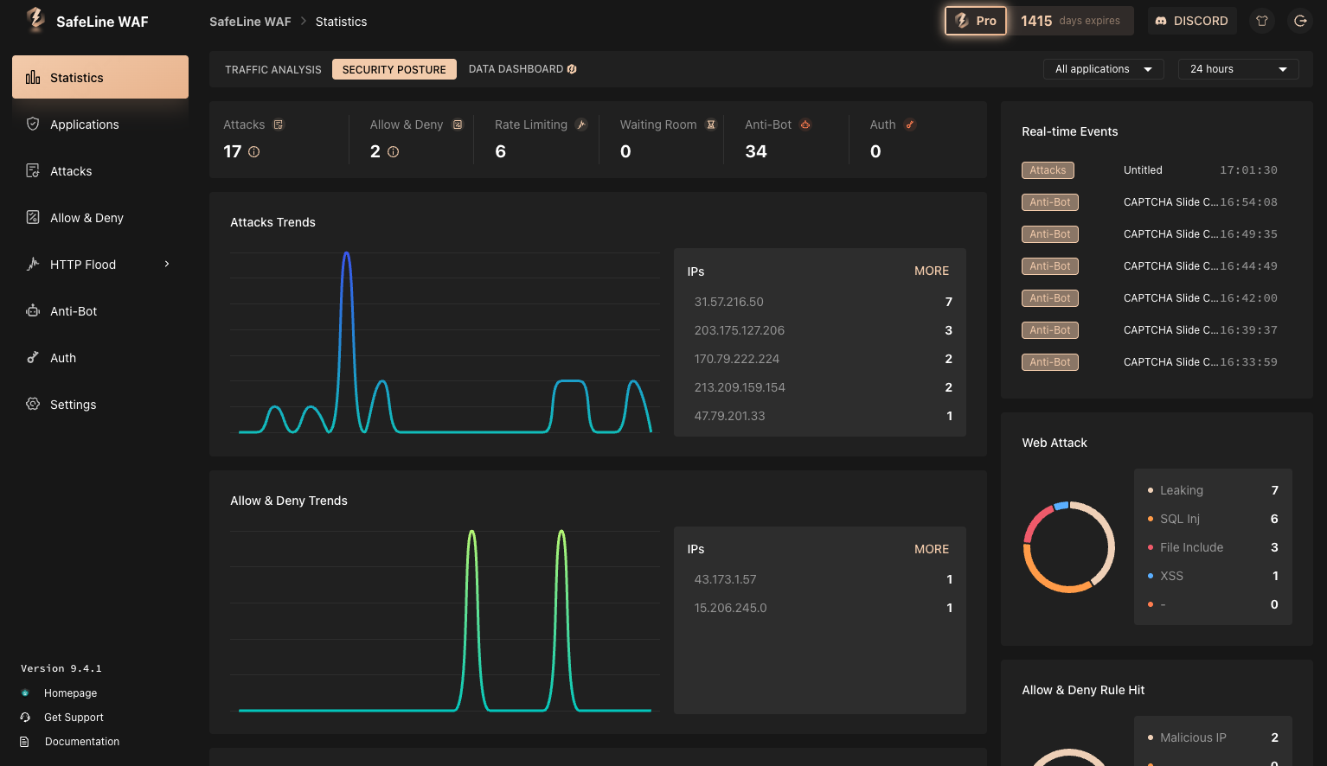The height and width of the screenshot is (766, 1327).
Task: Click the icon next to Allow & Deny stat
Action: (458, 124)
